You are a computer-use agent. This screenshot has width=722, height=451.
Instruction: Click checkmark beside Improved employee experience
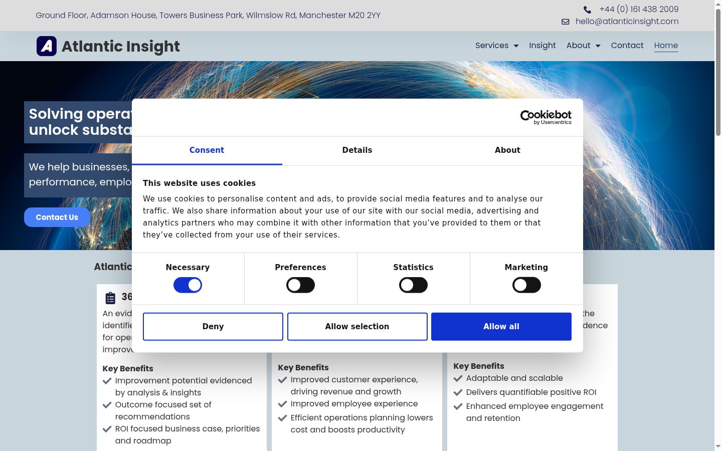point(282,404)
